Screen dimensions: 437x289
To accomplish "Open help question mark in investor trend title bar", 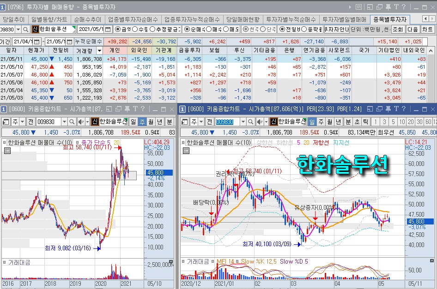I will pos(404,7).
